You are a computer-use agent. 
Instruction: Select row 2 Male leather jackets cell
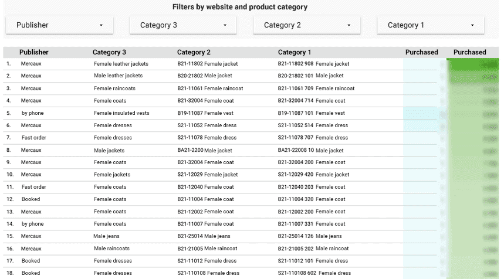[118, 76]
